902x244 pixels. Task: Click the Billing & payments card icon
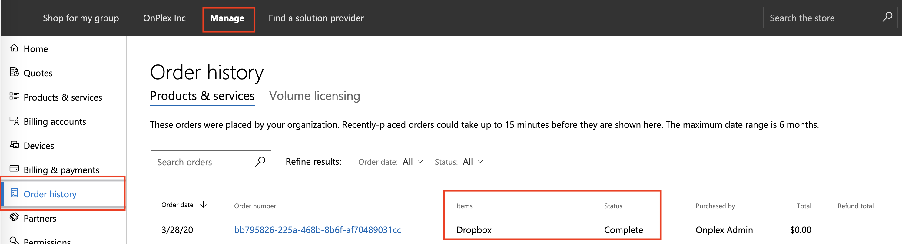(x=14, y=169)
